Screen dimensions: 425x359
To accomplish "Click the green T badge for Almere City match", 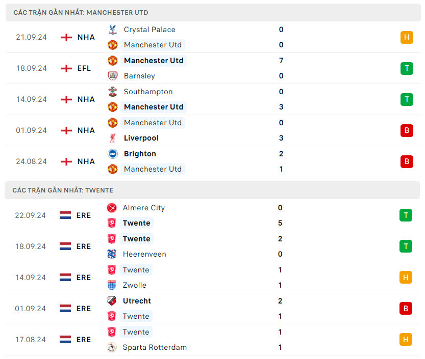I will (406, 215).
